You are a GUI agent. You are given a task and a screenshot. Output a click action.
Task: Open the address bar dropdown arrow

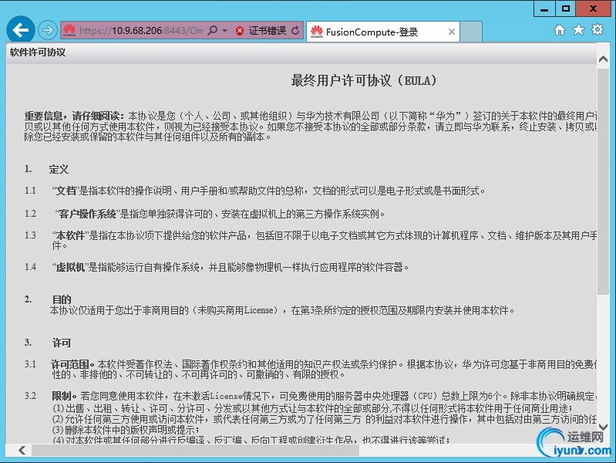click(x=224, y=30)
